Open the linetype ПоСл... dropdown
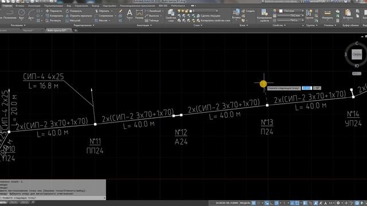 tap(291, 21)
